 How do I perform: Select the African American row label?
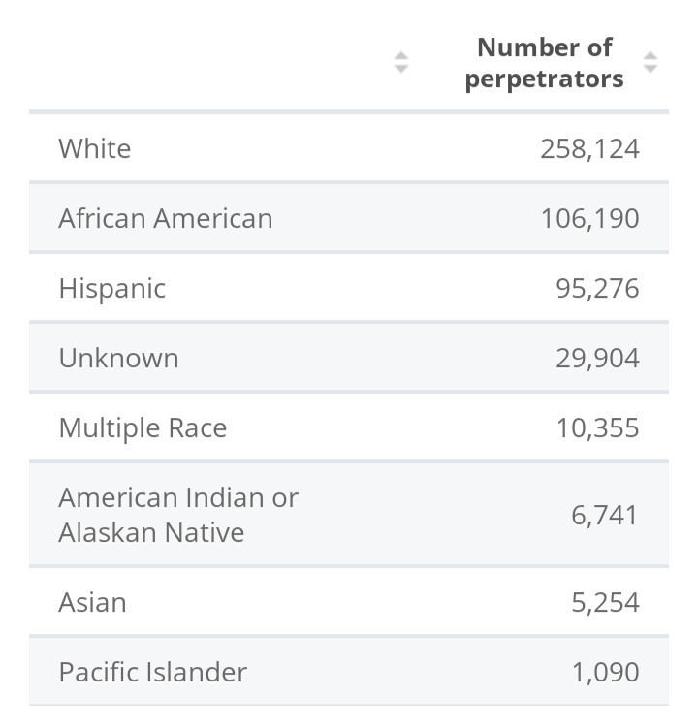click(165, 218)
